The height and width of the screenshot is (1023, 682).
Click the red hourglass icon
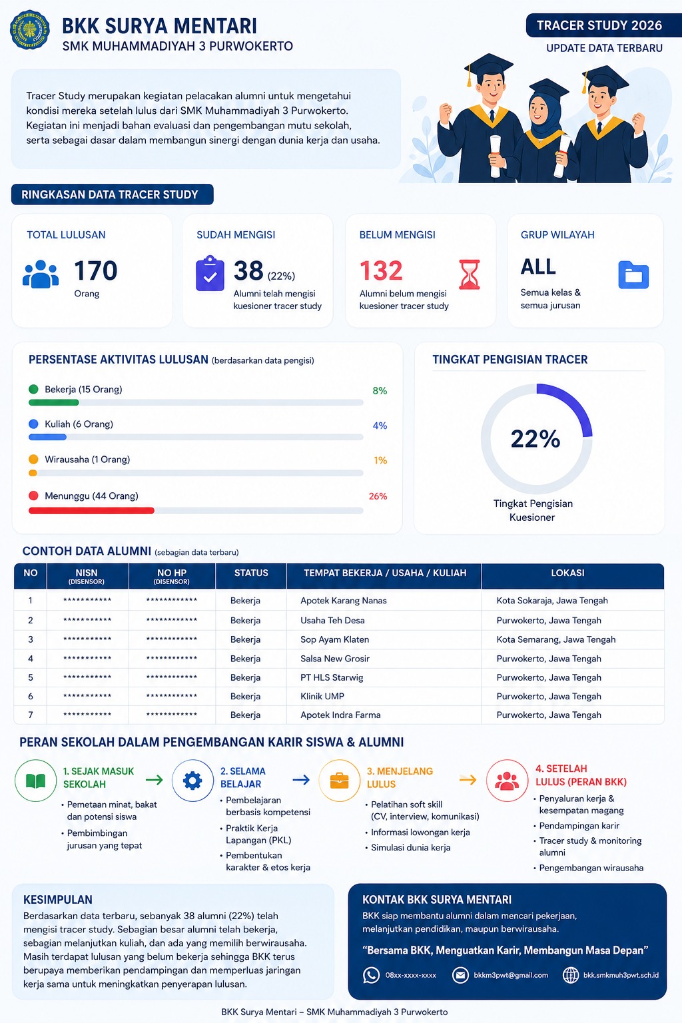point(470,274)
